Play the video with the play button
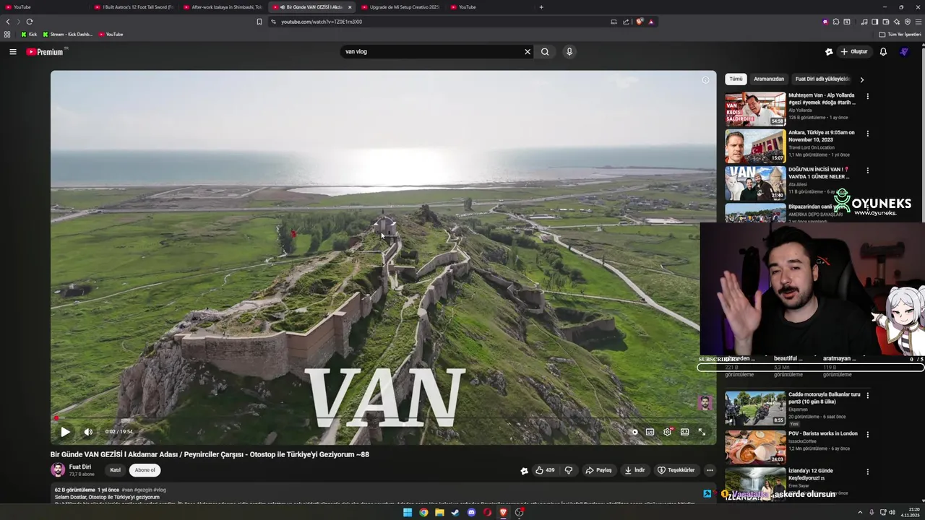925x520 pixels. [65, 432]
